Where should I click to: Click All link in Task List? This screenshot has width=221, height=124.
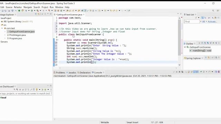pos(203,22)
